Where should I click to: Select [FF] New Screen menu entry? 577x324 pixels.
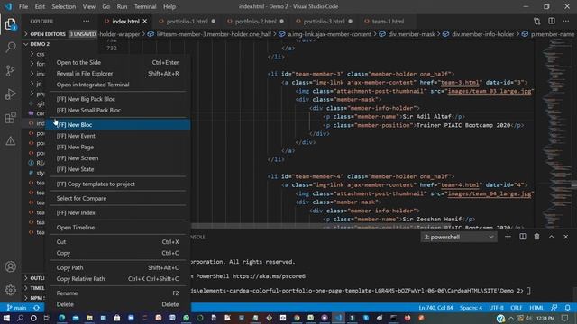point(118,158)
